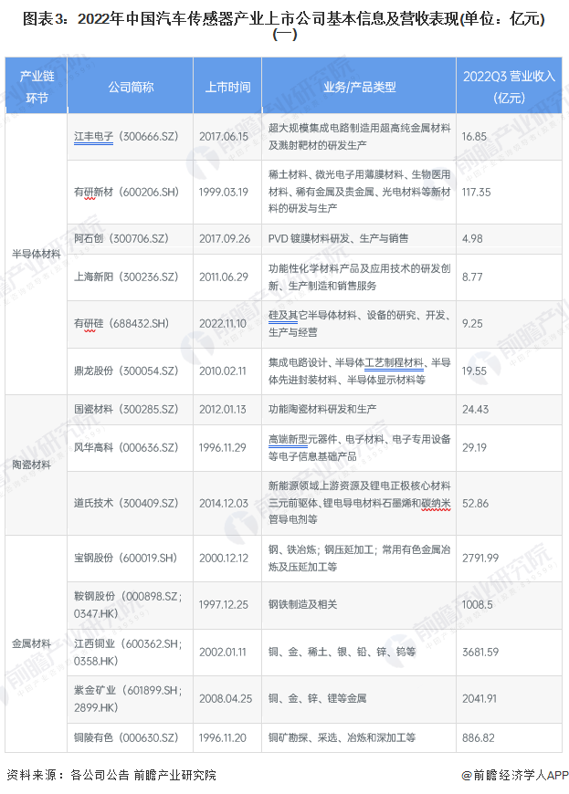The height and width of the screenshot is (794, 569).
Task: Select company 国瓷材料 (300285.SZ)
Action: pos(126,409)
